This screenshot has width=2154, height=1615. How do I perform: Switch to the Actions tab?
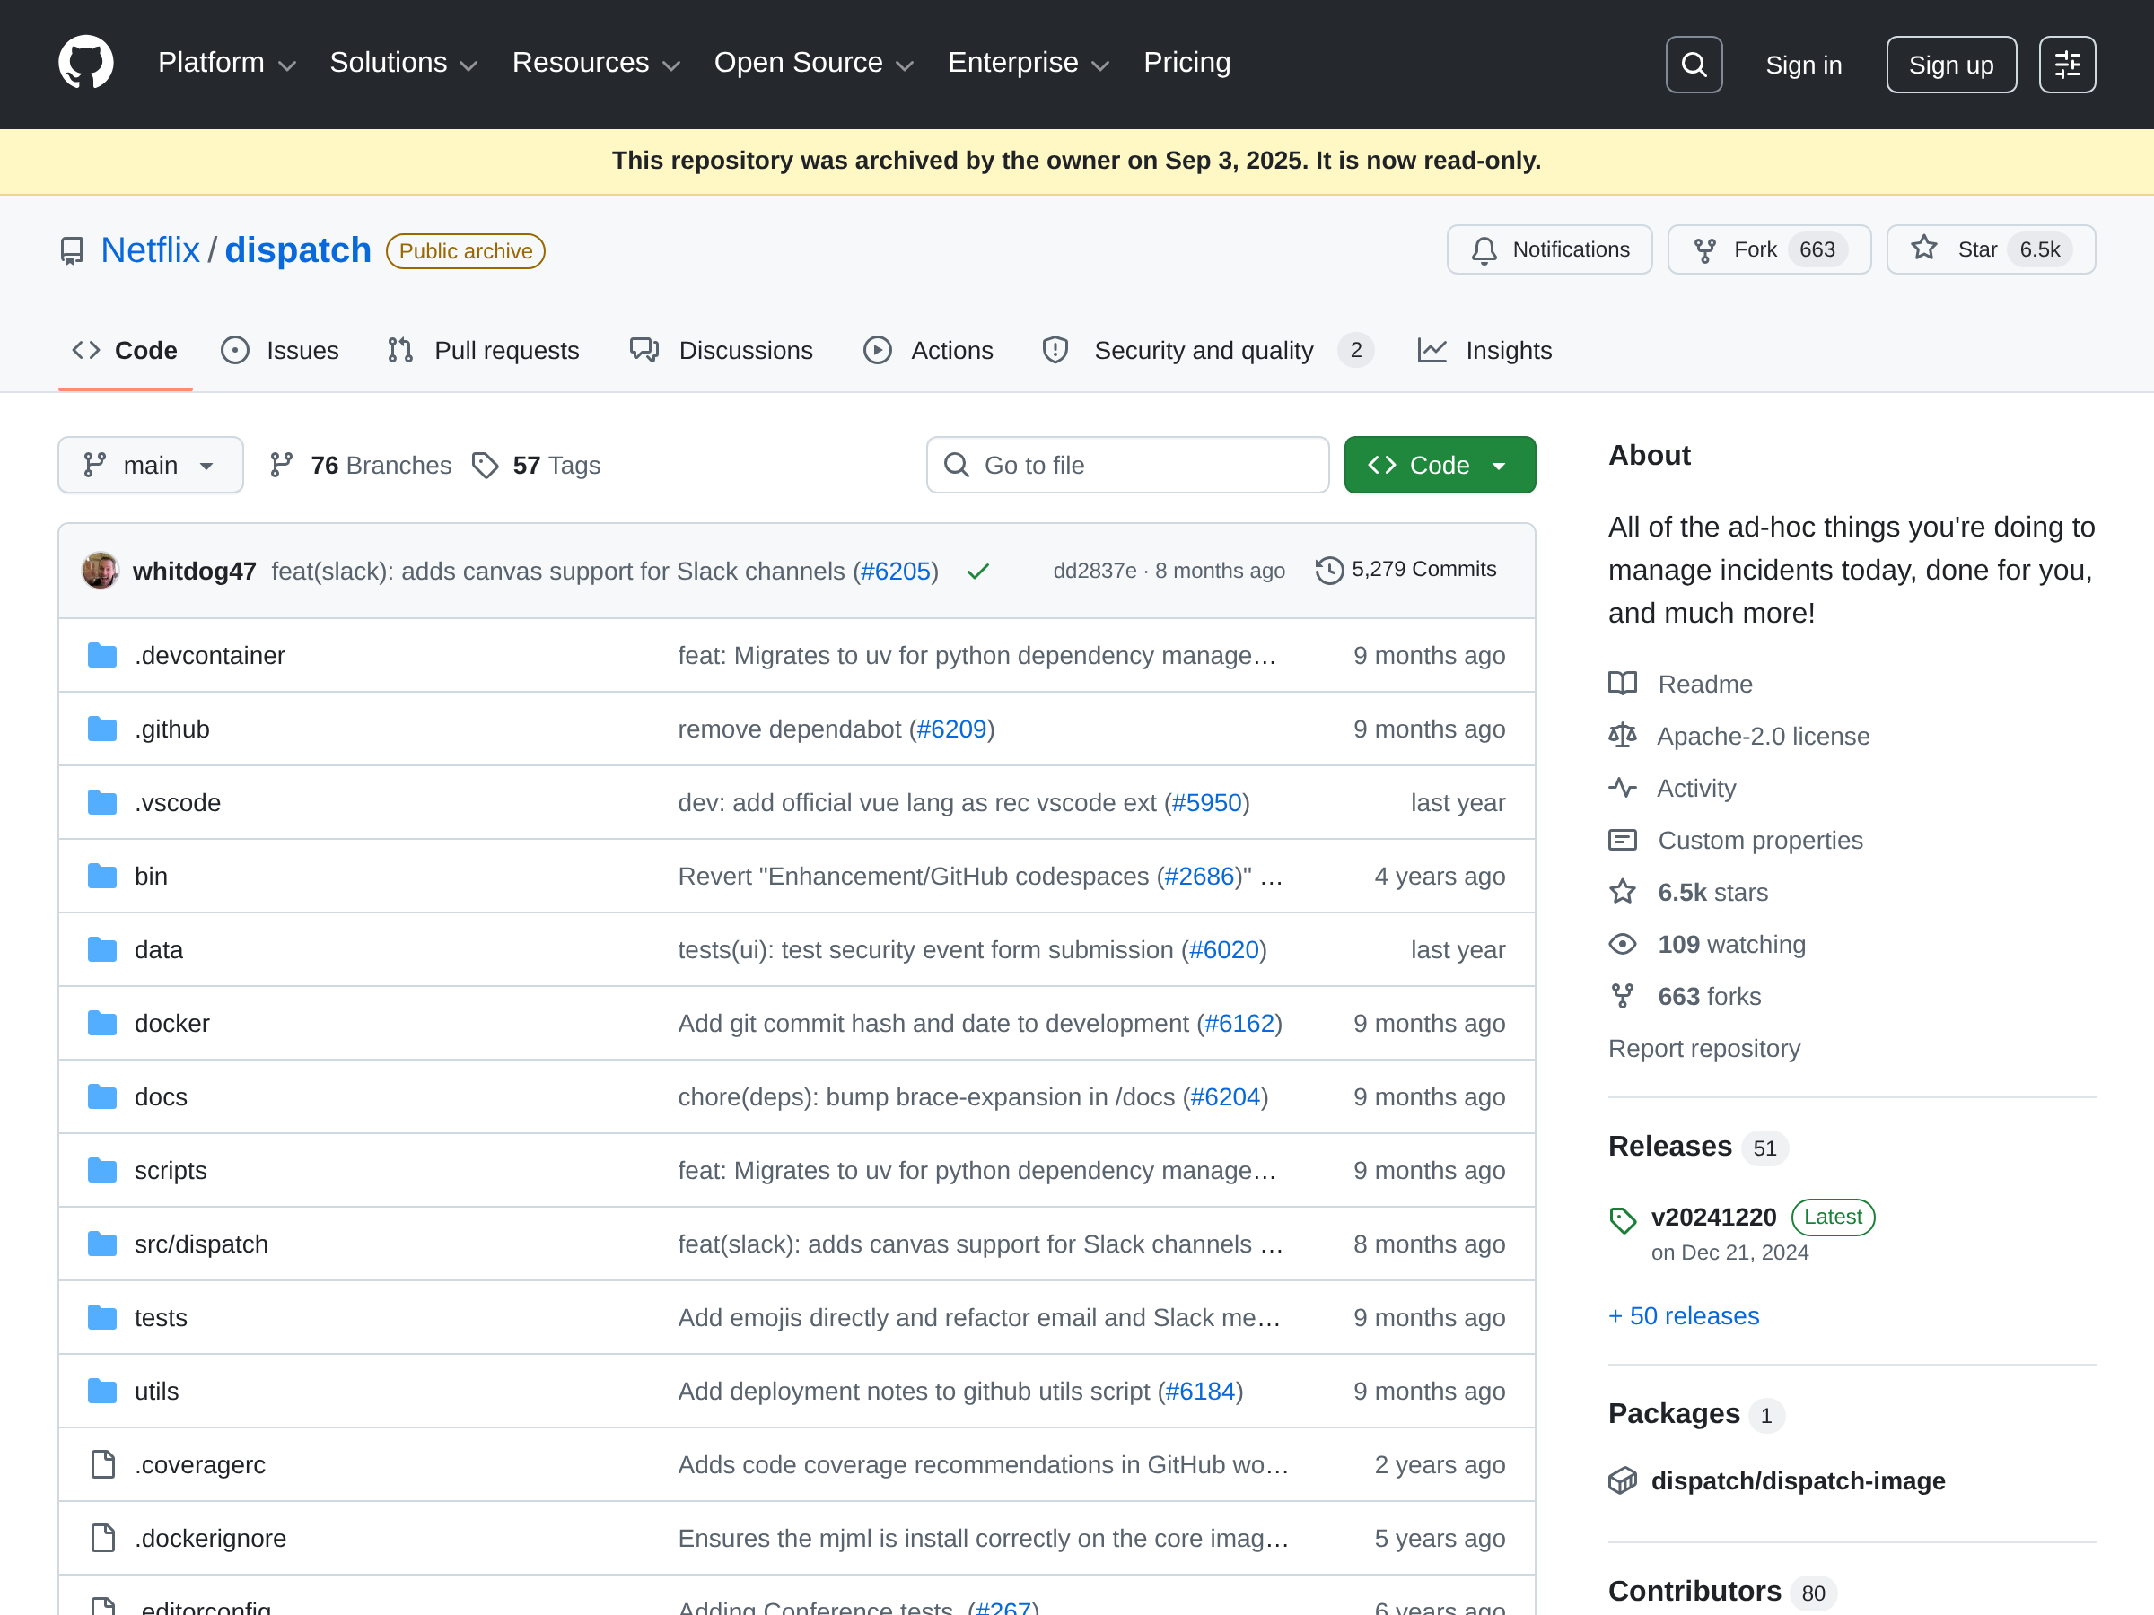[x=928, y=351]
